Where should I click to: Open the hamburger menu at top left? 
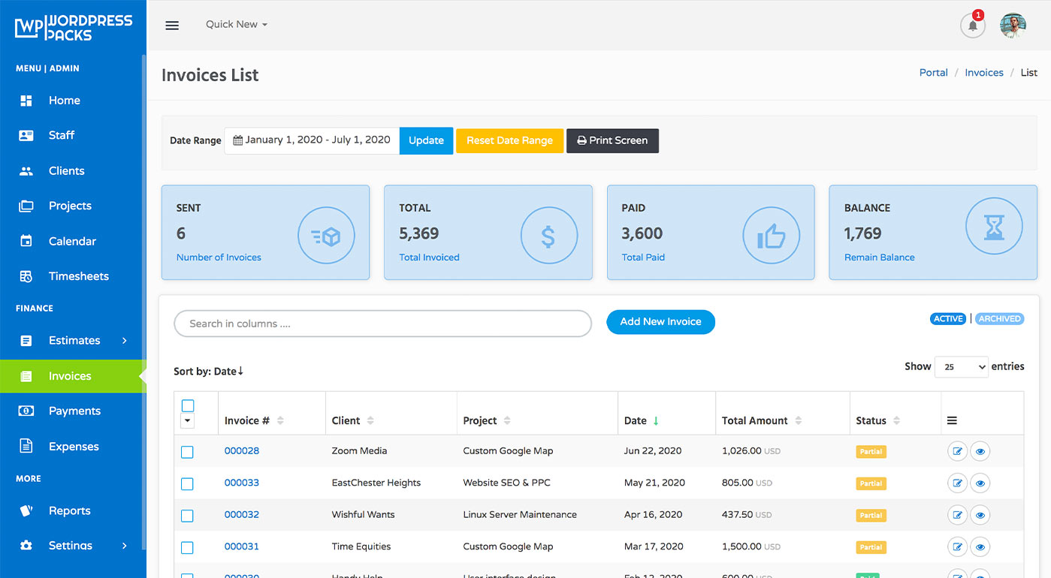coord(171,25)
